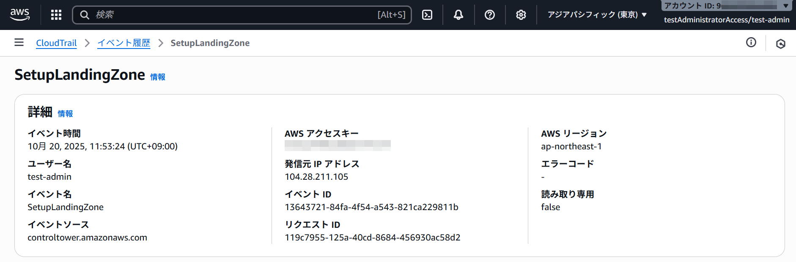Launch CloudShell from the top bar
The width and height of the screenshot is (796, 262).
[x=427, y=15]
